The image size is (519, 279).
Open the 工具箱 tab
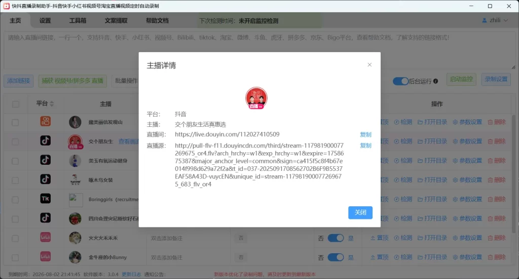78,21
